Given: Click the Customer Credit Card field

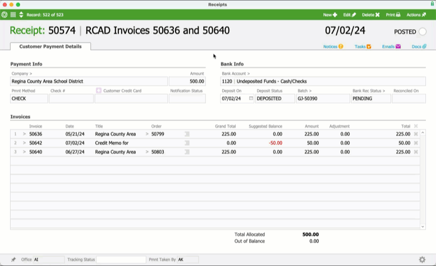Looking at the screenshot, I should point(131,99).
